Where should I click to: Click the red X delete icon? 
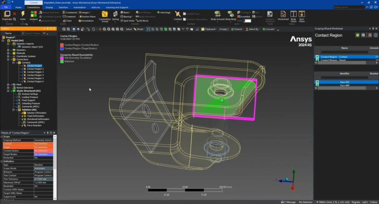[14, 14]
